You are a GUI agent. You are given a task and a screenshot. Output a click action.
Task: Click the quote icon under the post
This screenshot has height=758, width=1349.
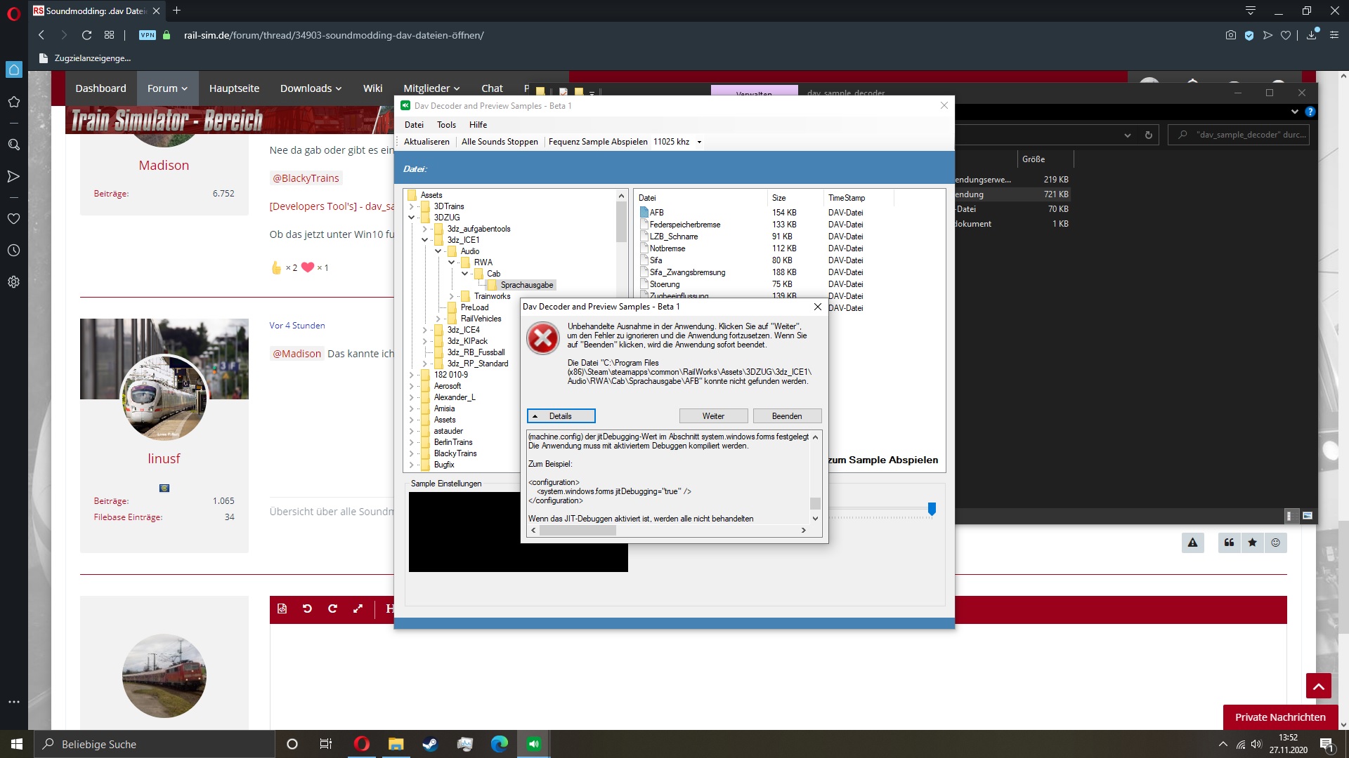coord(1229,543)
